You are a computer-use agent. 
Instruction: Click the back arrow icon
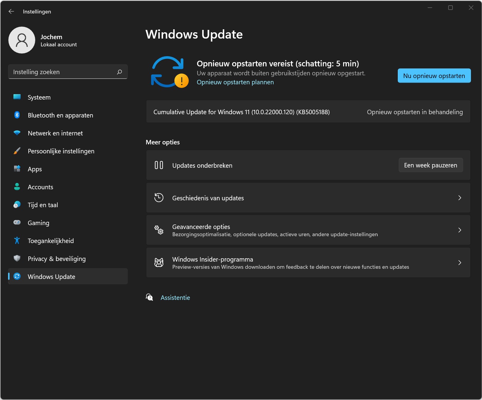tap(11, 11)
